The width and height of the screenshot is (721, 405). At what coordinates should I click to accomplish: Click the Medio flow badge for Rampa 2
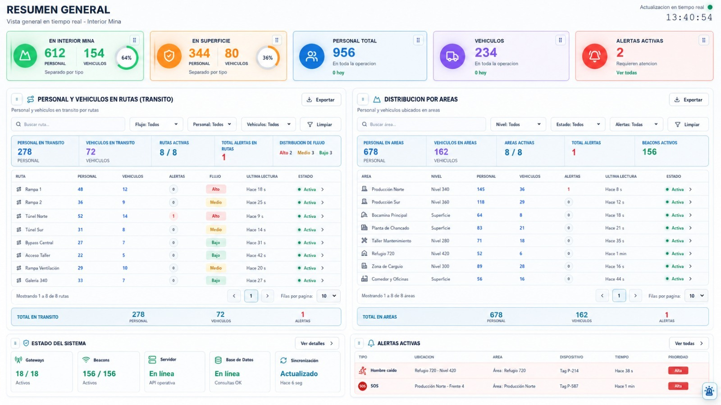(216, 202)
